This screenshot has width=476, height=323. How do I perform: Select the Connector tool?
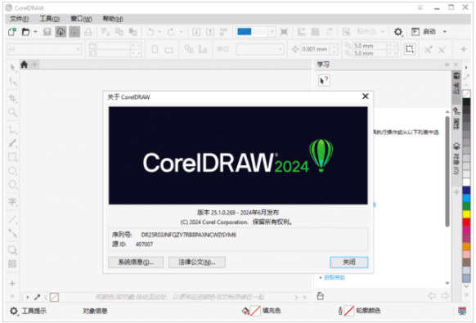(12, 233)
